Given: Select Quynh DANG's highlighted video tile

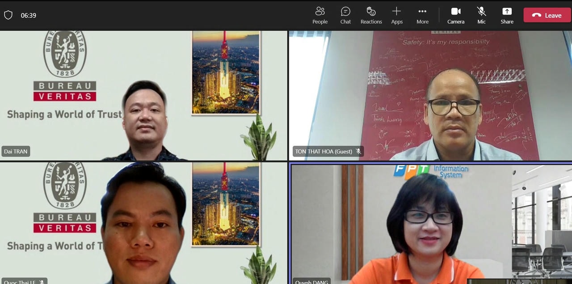Looking at the screenshot, I should [x=430, y=223].
